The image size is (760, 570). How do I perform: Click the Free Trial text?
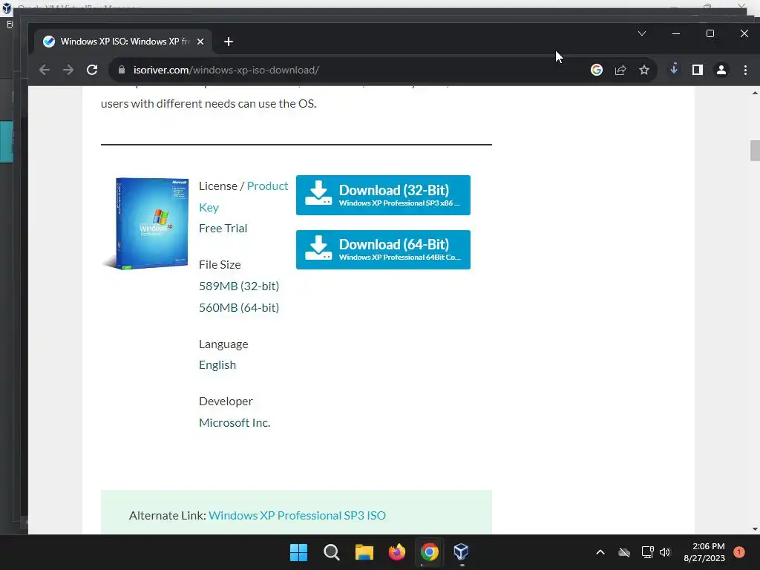pos(223,229)
